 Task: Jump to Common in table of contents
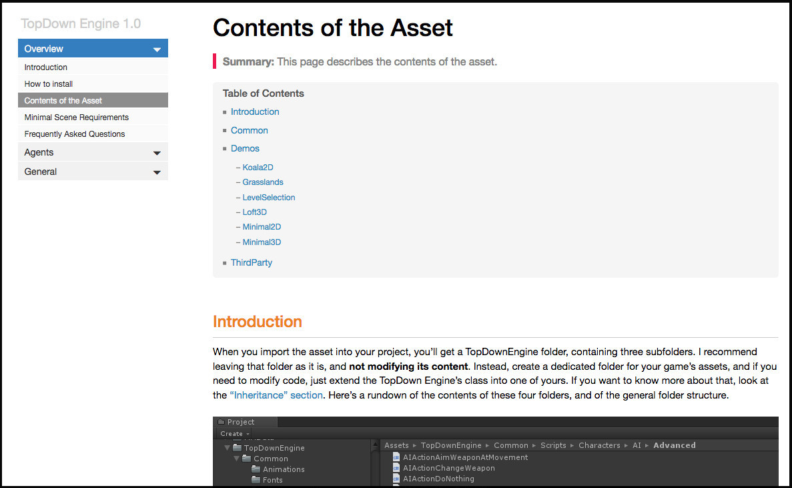[x=249, y=130]
